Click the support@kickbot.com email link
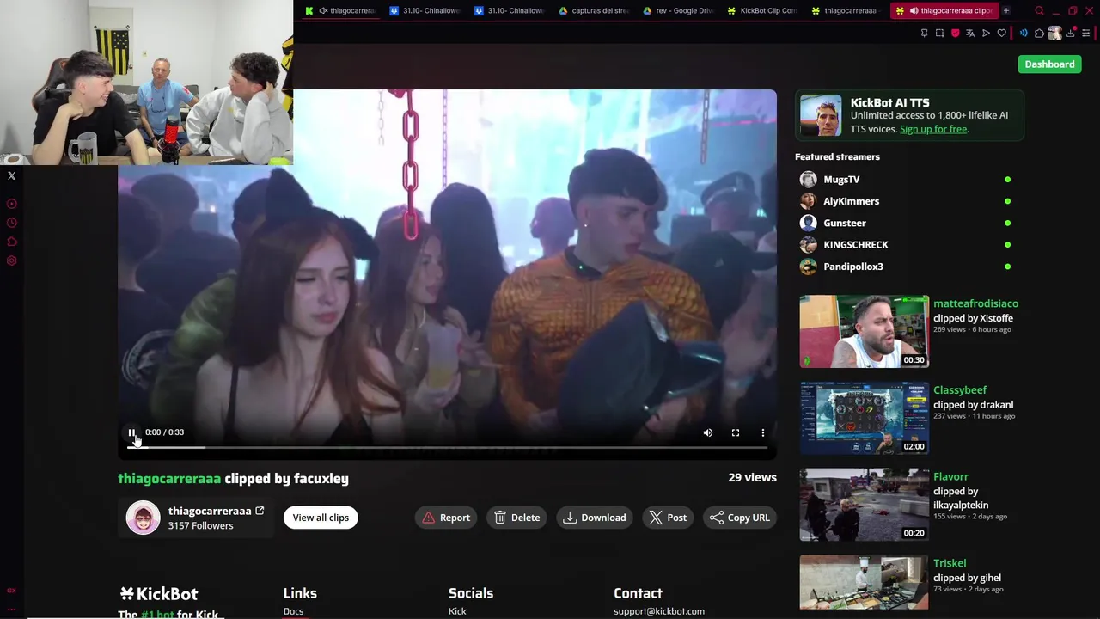Screen dimensions: 1100x619 (659, 611)
